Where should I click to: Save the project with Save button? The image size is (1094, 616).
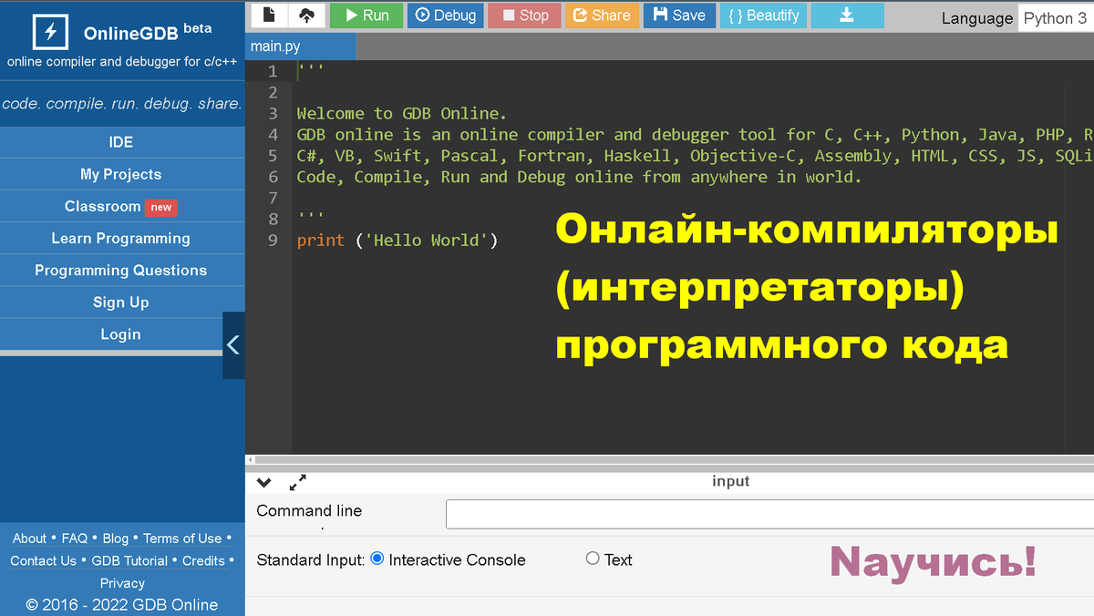679,15
